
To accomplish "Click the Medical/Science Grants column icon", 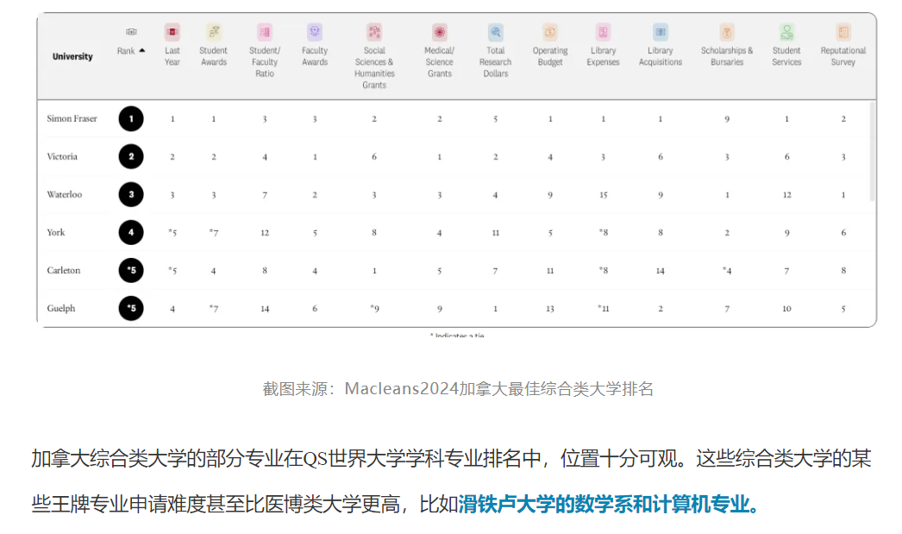I will click(440, 32).
